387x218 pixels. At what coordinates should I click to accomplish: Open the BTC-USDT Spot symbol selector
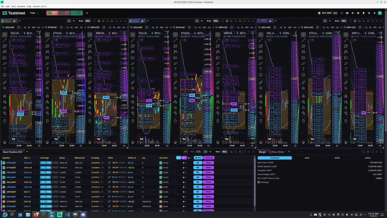[x=327, y=13]
